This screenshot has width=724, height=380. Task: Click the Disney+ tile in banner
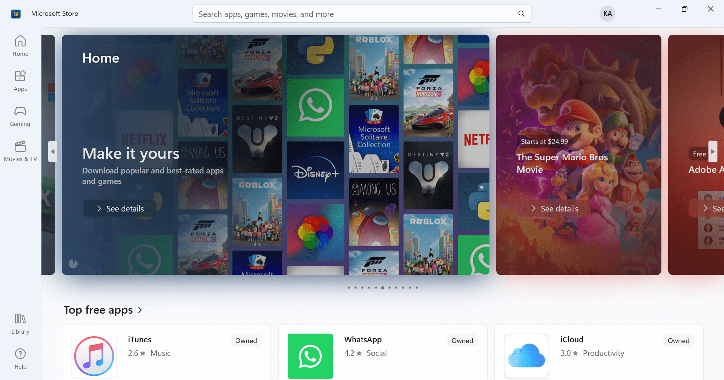[x=316, y=170]
